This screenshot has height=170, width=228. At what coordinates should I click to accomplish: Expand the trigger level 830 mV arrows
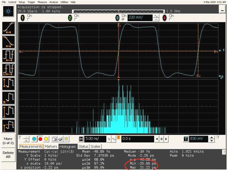211,139
